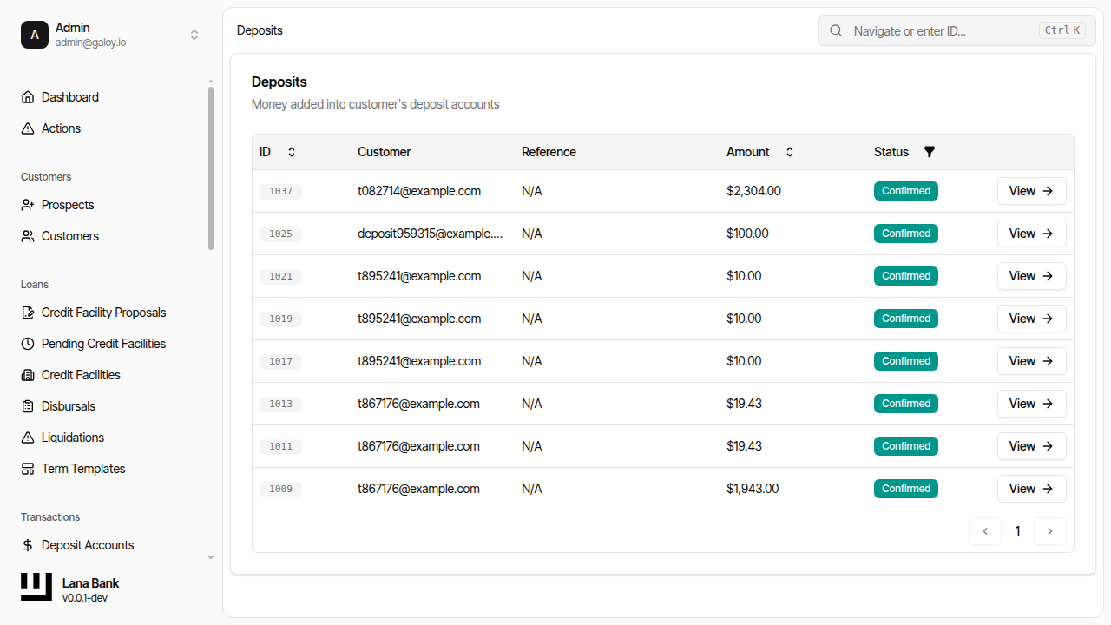Click the Prospects person-add icon
Screen dimensions: 1111x625
click(x=28, y=204)
